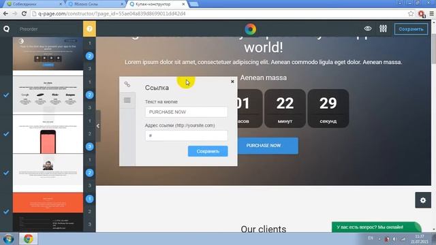Viewport: 436px width, 245px height.
Task: Choose variant 1 for phone block
Action: [x=89, y=121]
